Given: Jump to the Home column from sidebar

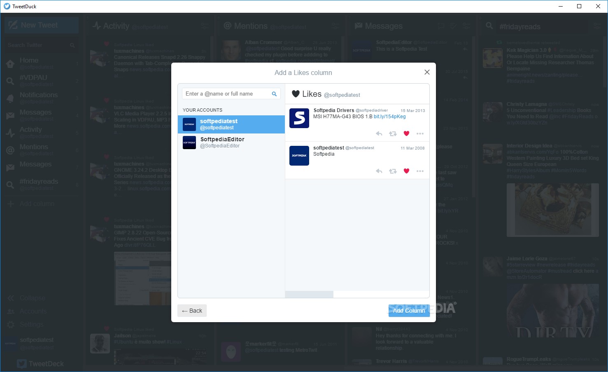Looking at the screenshot, I should [x=41, y=63].
